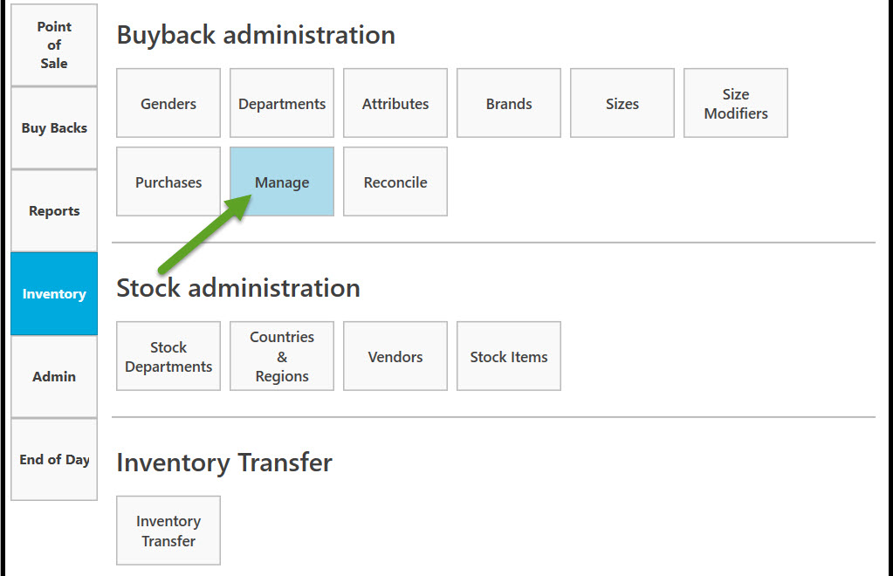
Task: Switch to Buy Backs sidebar tab
Action: [54, 128]
